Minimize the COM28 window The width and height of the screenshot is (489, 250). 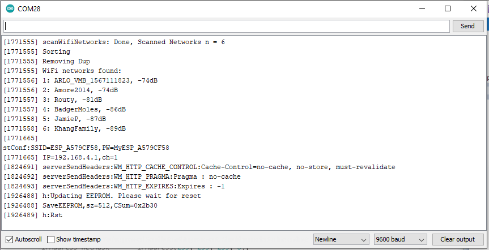(422, 8)
